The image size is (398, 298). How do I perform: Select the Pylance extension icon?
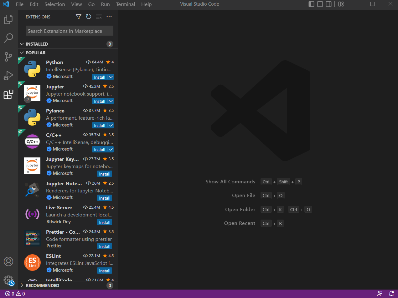click(32, 117)
